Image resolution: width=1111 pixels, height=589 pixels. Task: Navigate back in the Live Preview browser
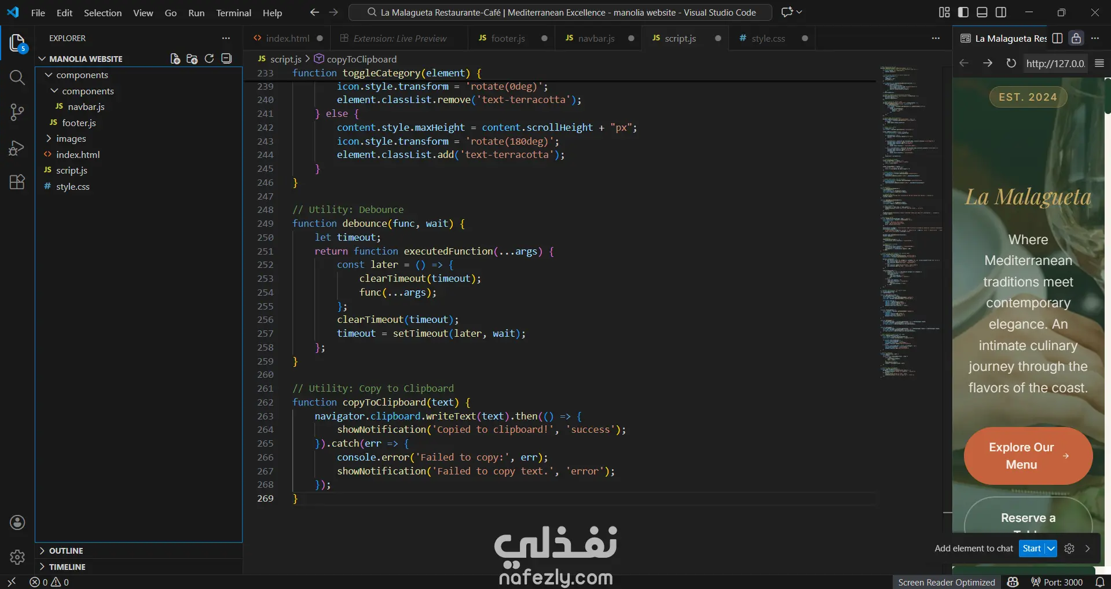(964, 63)
